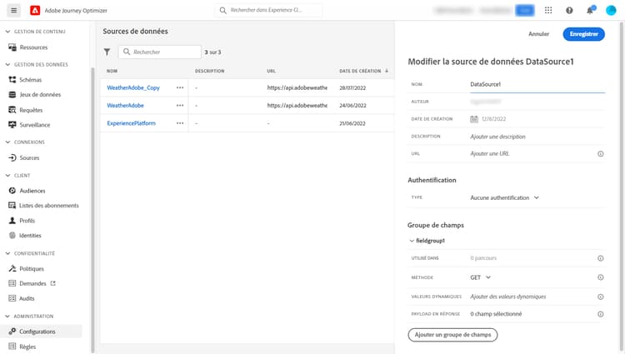Open the notifications bell
This screenshot has height=354, width=625.
click(x=590, y=10)
